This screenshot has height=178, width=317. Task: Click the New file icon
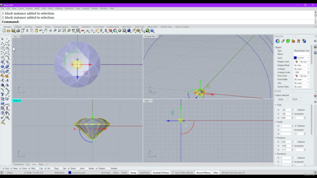point(4,31)
